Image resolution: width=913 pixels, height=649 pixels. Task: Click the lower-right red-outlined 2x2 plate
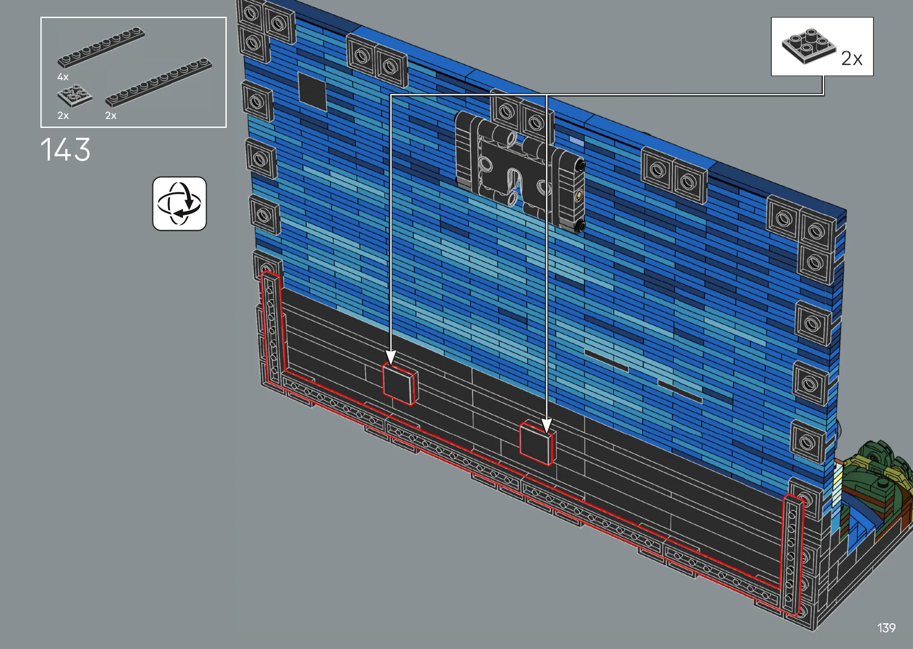tap(536, 444)
